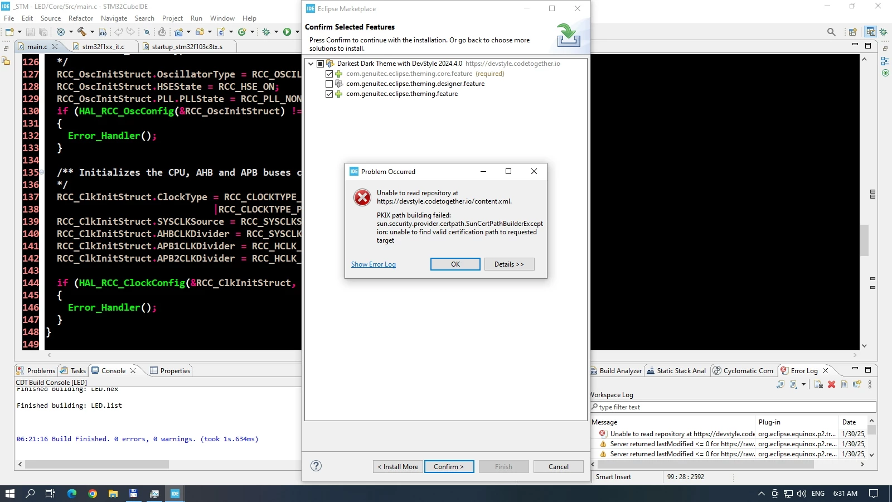Click the Show Error Log link
The width and height of the screenshot is (892, 502).
[x=374, y=264]
